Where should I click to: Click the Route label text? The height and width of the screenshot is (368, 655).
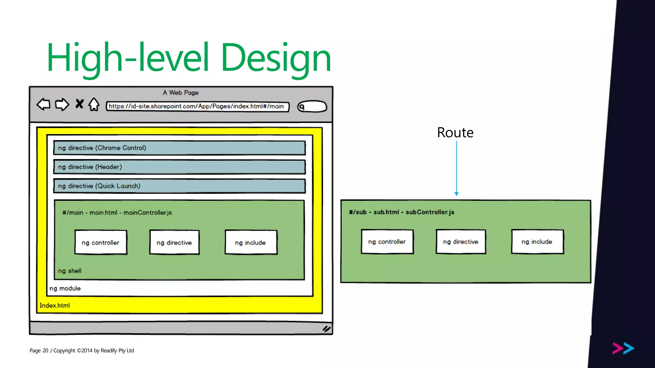tap(455, 132)
